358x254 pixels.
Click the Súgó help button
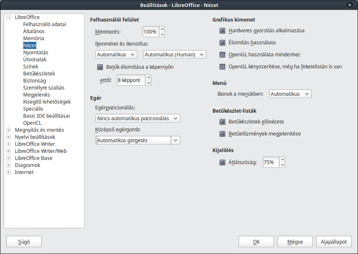pyautogui.click(x=24, y=242)
